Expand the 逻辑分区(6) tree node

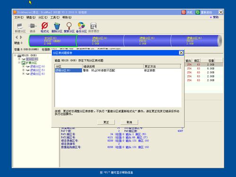point(23,74)
